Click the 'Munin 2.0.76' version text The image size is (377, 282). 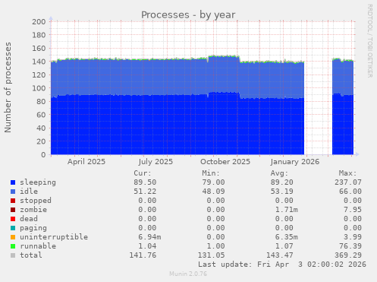tap(188, 274)
